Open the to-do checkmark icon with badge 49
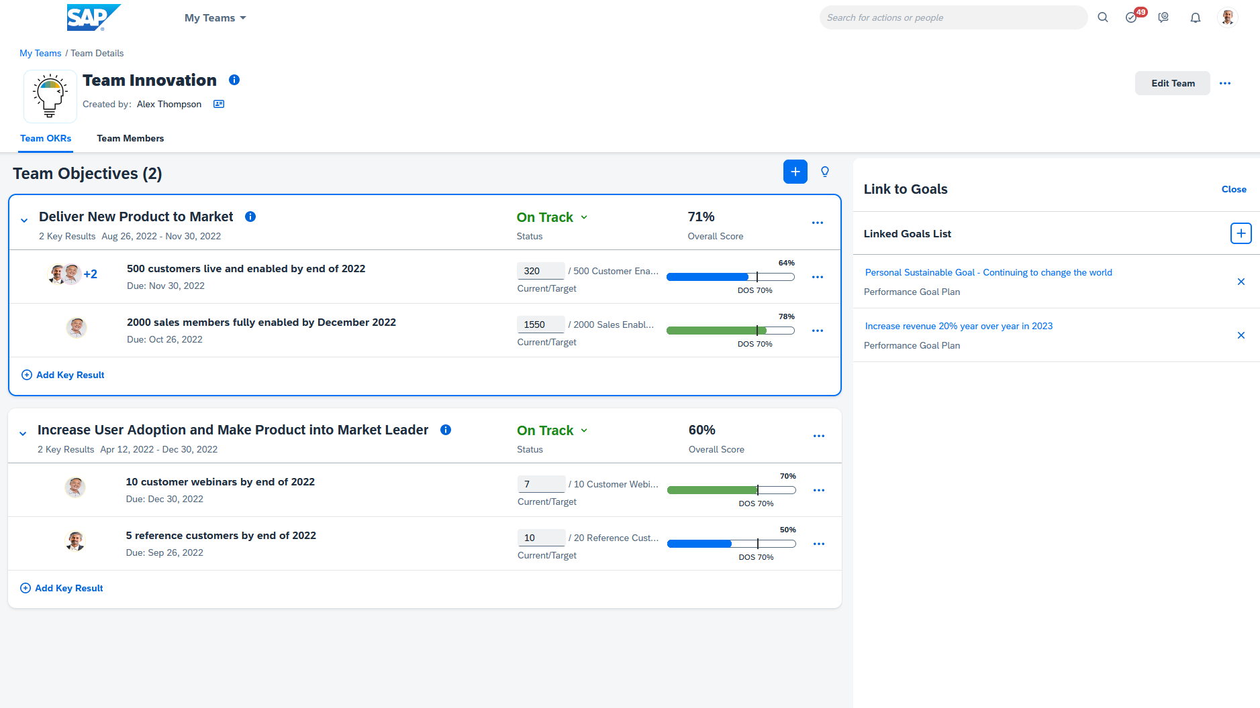1260x708 pixels. pyautogui.click(x=1132, y=17)
